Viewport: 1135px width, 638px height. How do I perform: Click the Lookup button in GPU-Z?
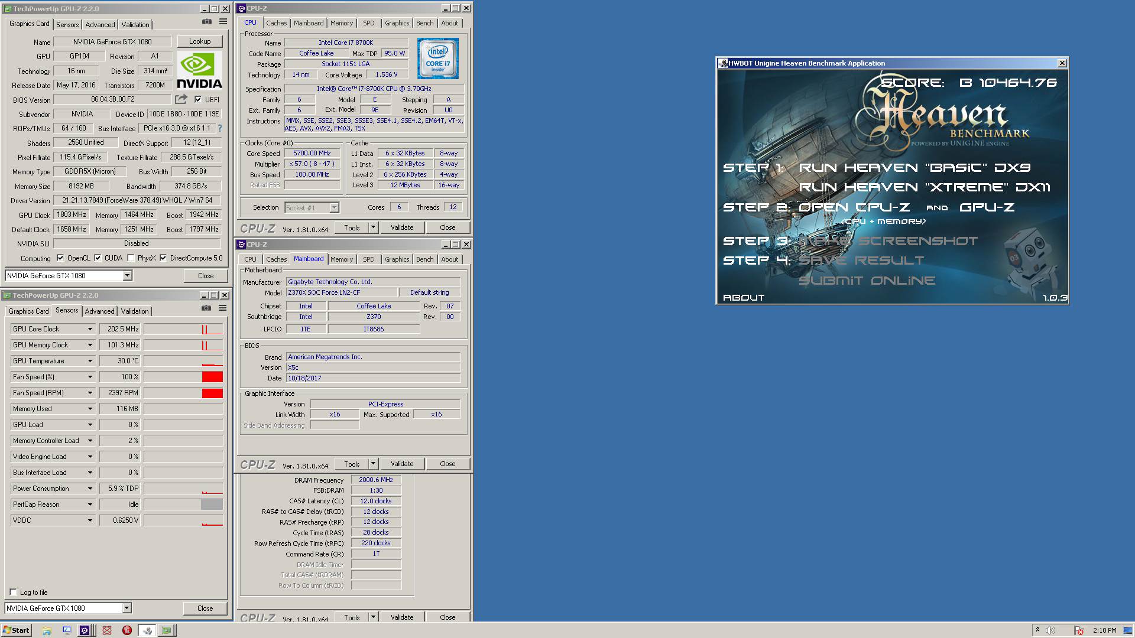tap(200, 41)
